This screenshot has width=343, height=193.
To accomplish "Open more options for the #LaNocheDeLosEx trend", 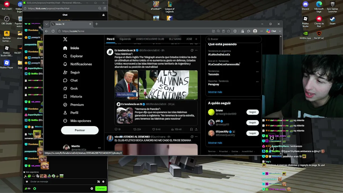I will click(257, 52).
